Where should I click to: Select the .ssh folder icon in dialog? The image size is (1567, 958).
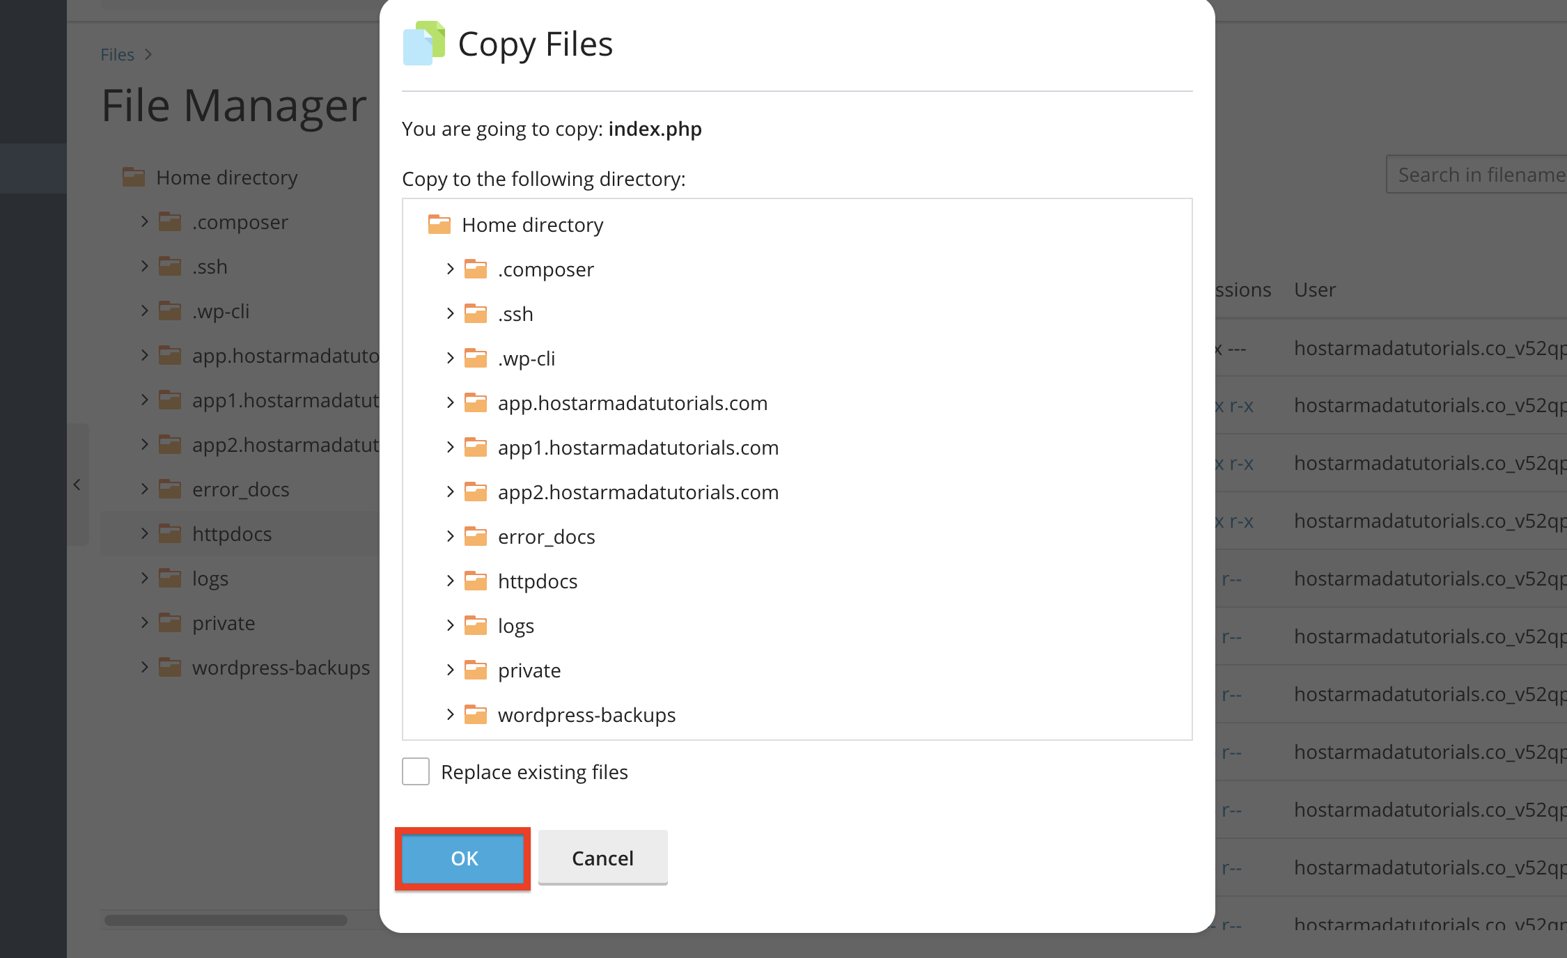(x=476, y=313)
